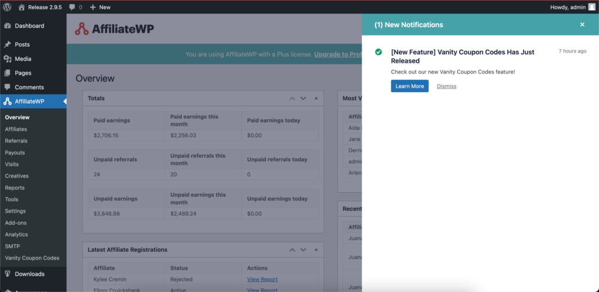This screenshot has height=292, width=599.
Task: Go to the Reports submenu item
Action: pos(15,187)
